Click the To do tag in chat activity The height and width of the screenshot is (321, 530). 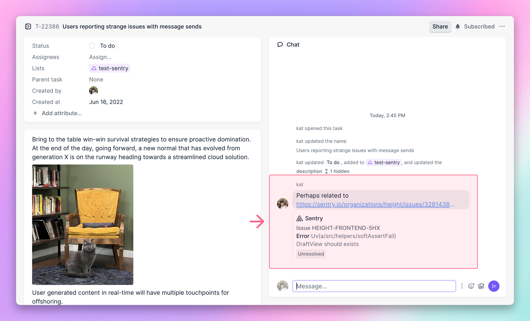[333, 162]
